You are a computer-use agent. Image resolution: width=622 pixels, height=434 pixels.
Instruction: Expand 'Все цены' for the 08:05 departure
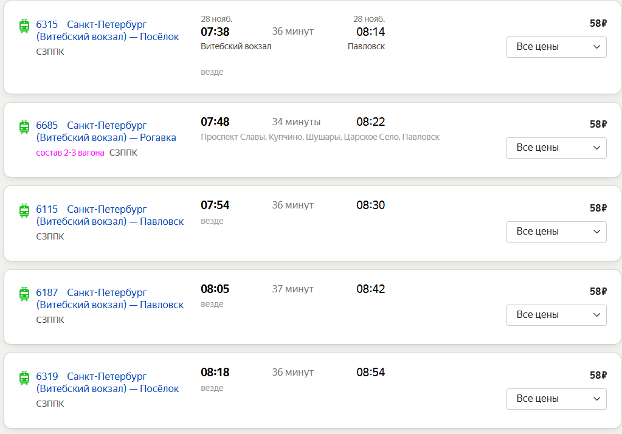tap(556, 315)
